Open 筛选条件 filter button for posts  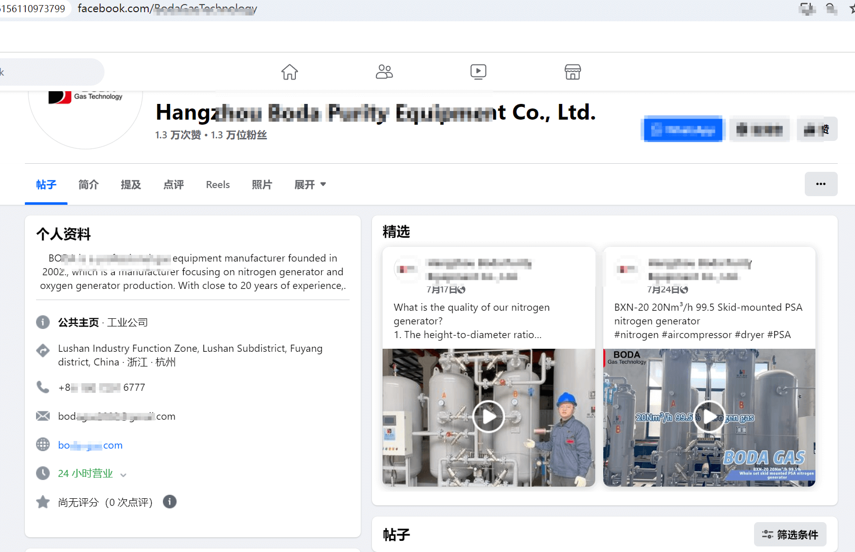coord(790,534)
